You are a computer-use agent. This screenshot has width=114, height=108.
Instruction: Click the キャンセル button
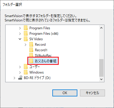[x=92, y=93]
